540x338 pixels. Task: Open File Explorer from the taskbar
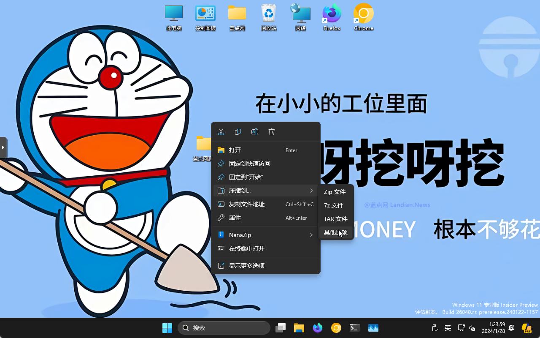[299, 328]
